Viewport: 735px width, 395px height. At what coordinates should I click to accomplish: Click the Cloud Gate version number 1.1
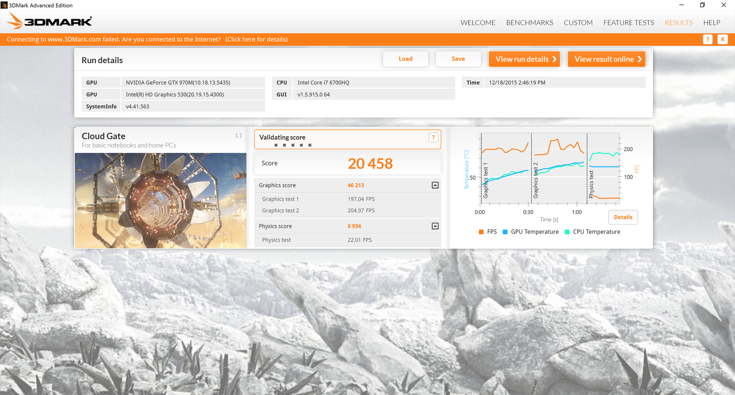click(x=238, y=135)
